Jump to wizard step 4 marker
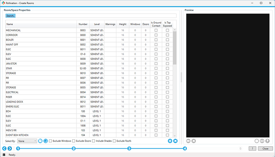This screenshot has height=157, width=275. (x=185, y=149)
